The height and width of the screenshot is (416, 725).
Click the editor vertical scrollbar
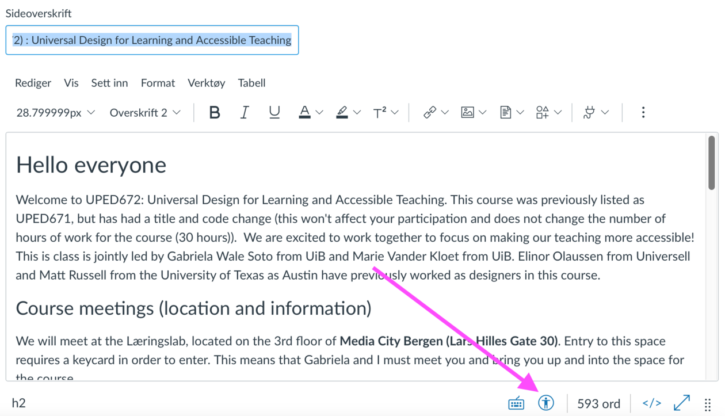pos(712,163)
